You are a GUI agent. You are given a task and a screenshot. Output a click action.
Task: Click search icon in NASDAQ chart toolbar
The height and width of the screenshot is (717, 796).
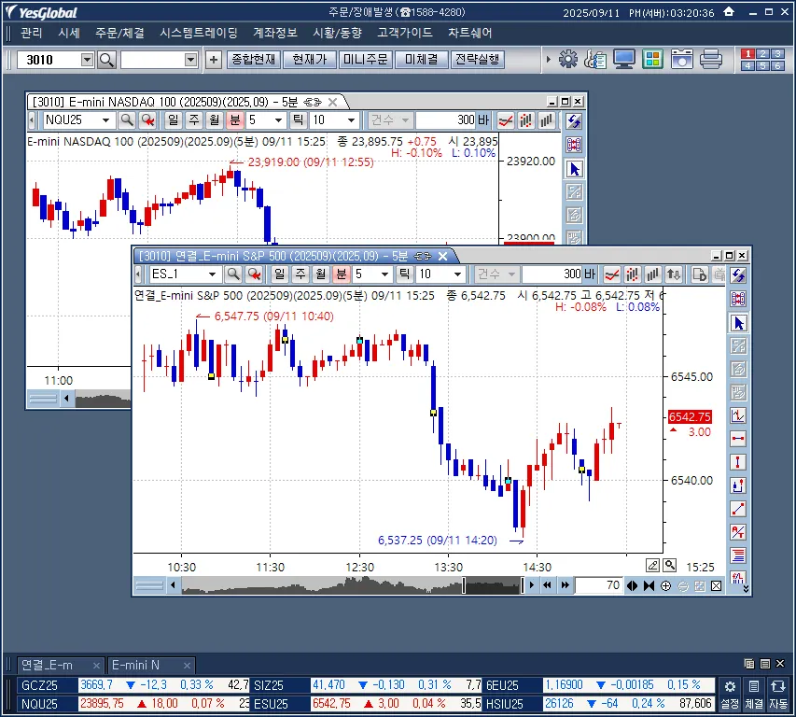pos(127,120)
